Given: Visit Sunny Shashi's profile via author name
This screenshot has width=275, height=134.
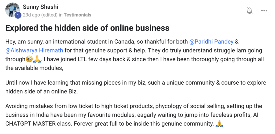Looking at the screenshot, I should (x=40, y=7).
